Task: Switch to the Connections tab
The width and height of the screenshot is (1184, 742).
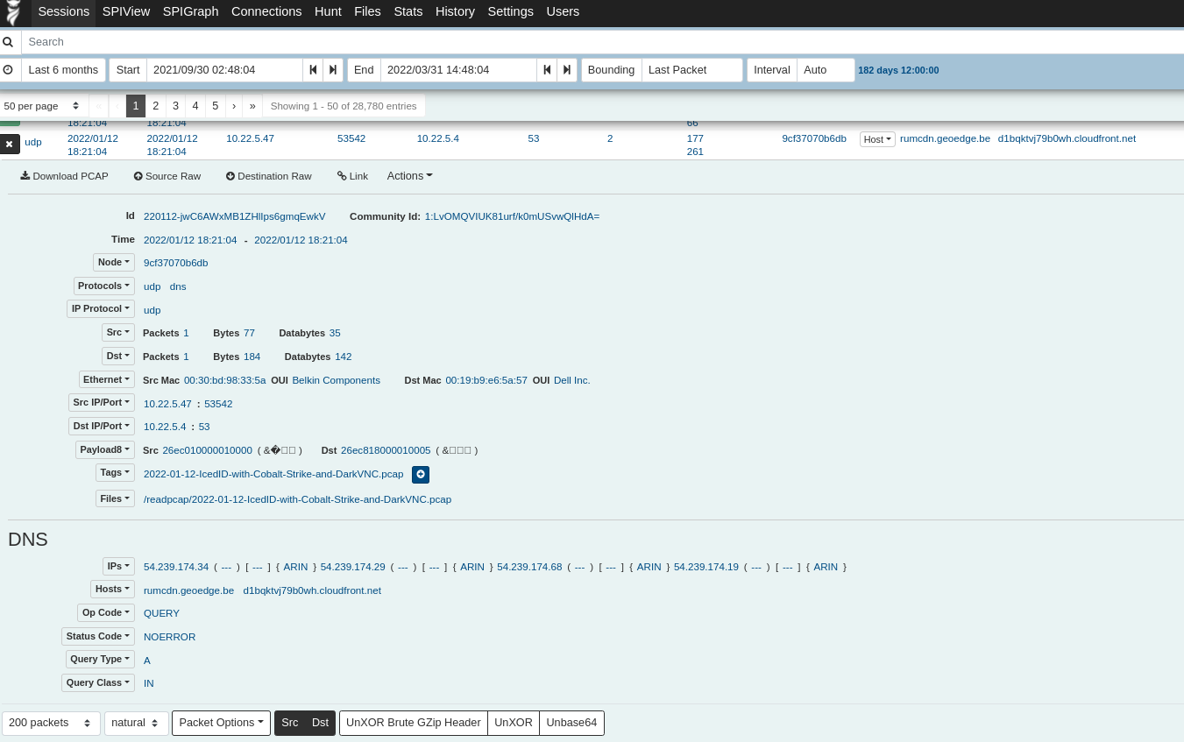Action: tap(266, 12)
